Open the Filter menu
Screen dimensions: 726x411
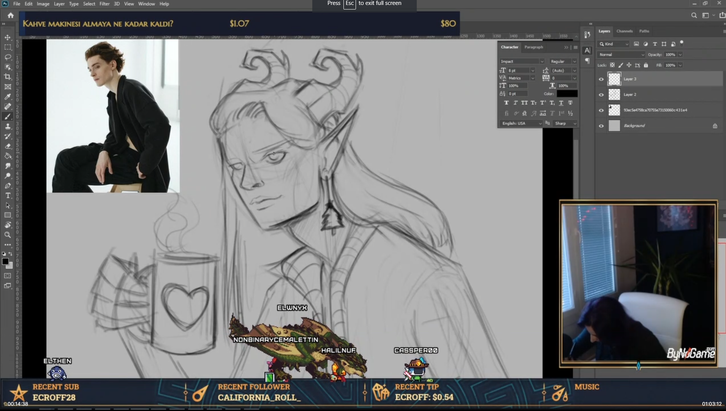[x=104, y=4]
